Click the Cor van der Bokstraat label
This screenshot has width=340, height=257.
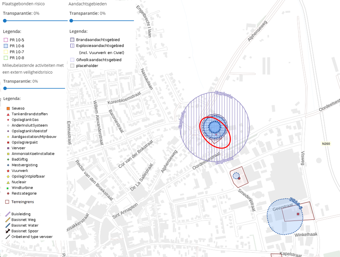(x=136, y=154)
